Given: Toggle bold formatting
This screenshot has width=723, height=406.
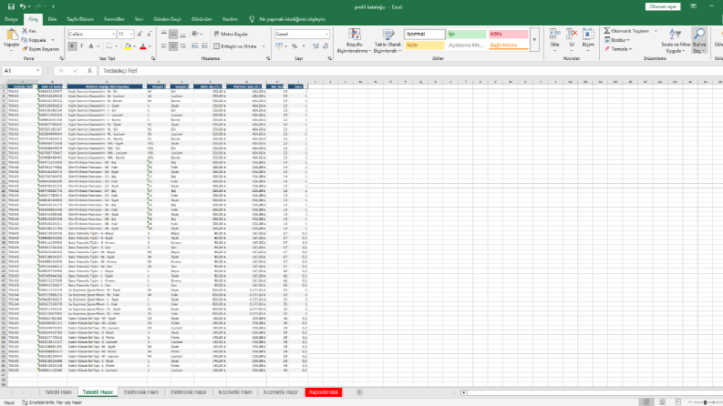Looking at the screenshot, I should click(72, 46).
